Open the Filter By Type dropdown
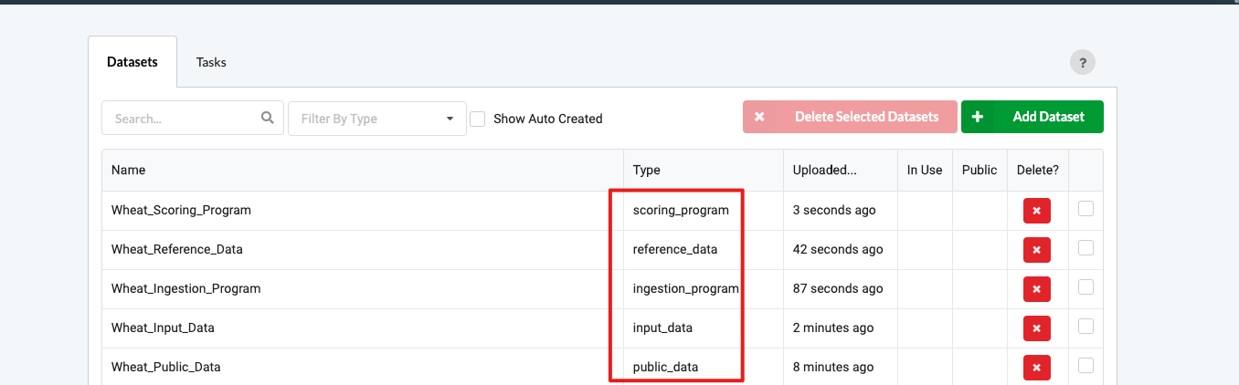The image size is (1239, 385). click(x=376, y=119)
